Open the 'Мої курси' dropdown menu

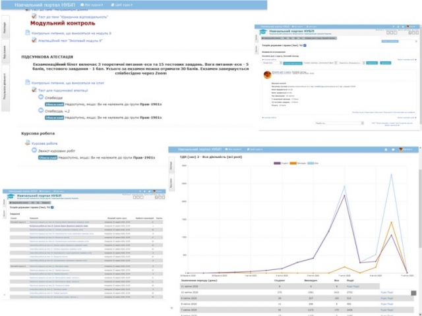[x=90, y=4]
